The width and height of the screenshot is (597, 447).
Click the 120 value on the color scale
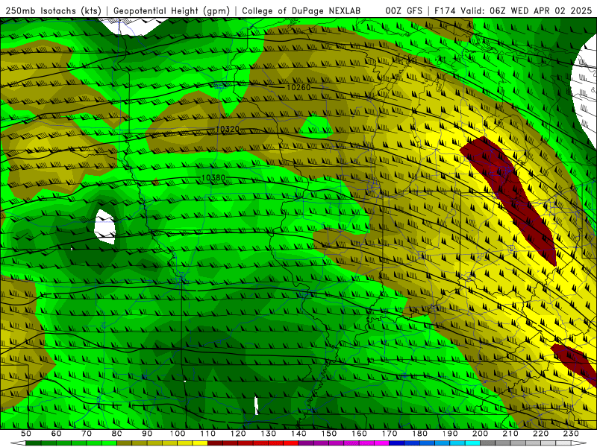(x=238, y=434)
